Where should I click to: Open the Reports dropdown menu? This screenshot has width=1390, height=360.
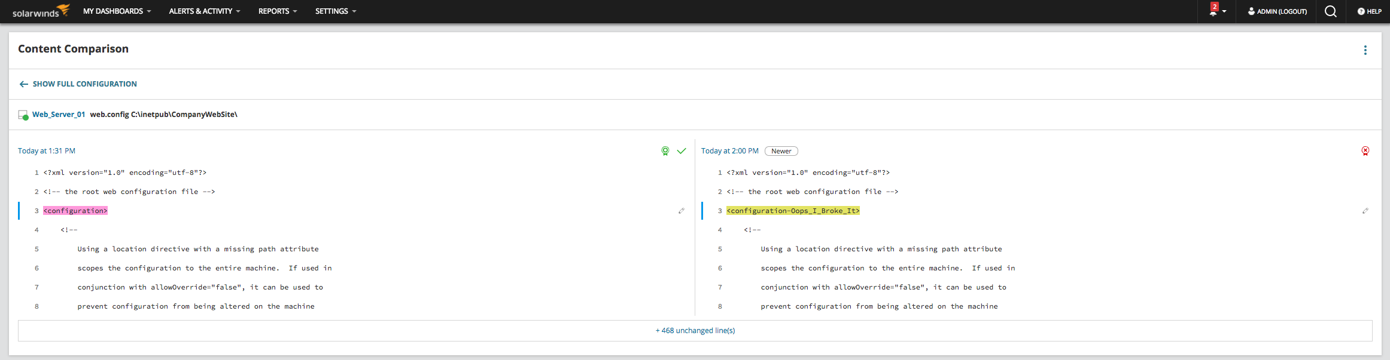277,11
